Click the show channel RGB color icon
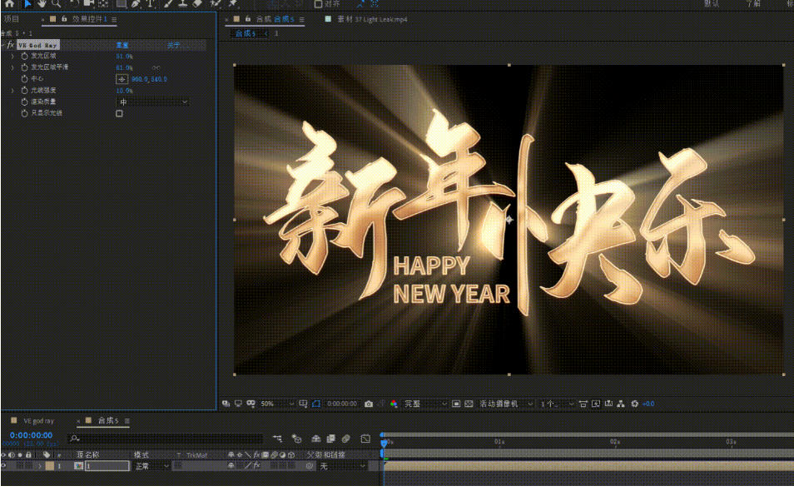 coord(394,404)
